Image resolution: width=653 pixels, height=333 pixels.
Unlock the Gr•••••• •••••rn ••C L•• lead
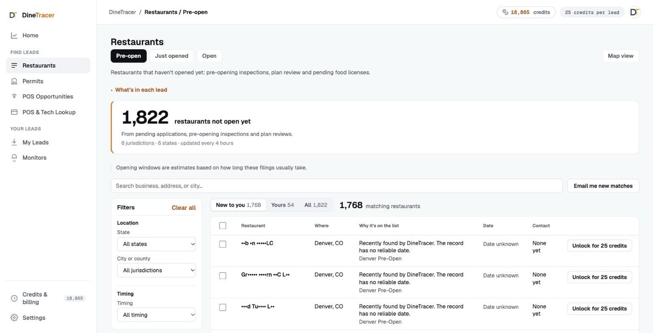(x=599, y=277)
